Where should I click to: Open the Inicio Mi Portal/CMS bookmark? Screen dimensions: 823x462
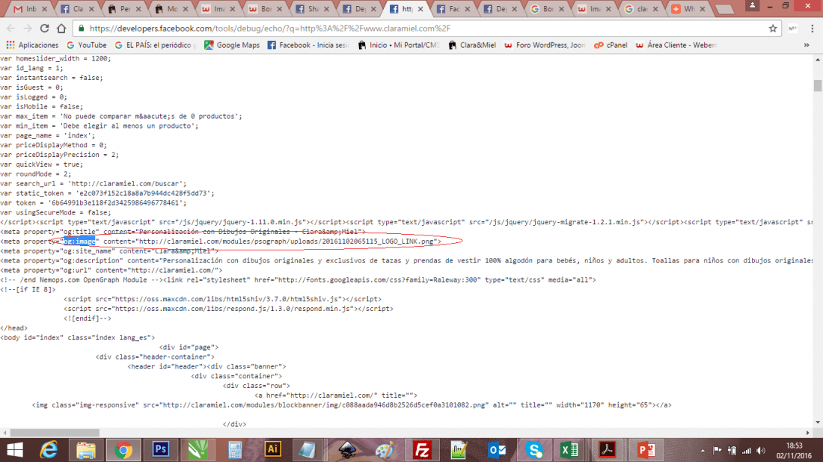pos(398,45)
